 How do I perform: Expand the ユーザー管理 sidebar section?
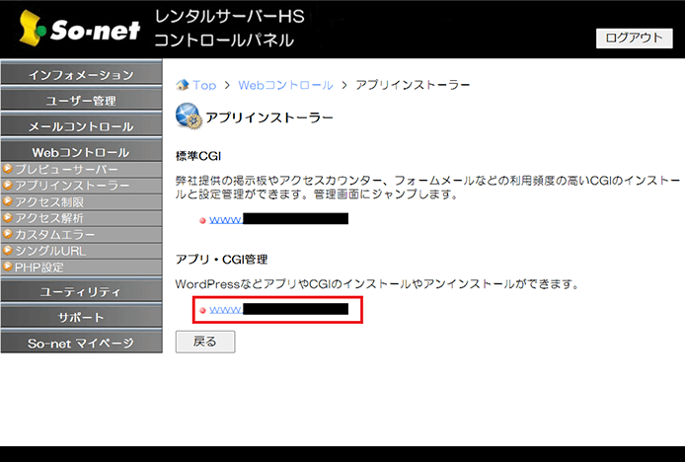81,101
